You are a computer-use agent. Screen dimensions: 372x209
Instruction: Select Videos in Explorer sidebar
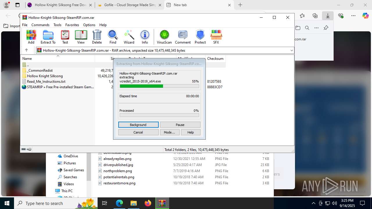(x=69, y=184)
